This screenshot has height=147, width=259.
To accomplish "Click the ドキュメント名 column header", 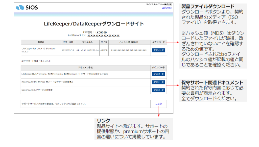I will pos(85,68).
